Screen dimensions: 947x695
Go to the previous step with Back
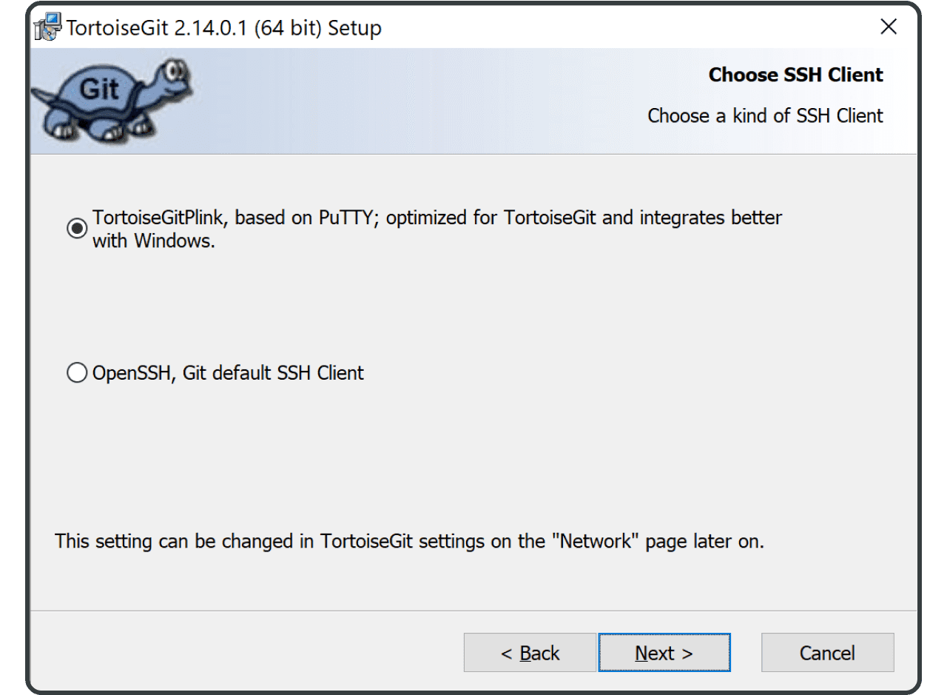click(530, 653)
